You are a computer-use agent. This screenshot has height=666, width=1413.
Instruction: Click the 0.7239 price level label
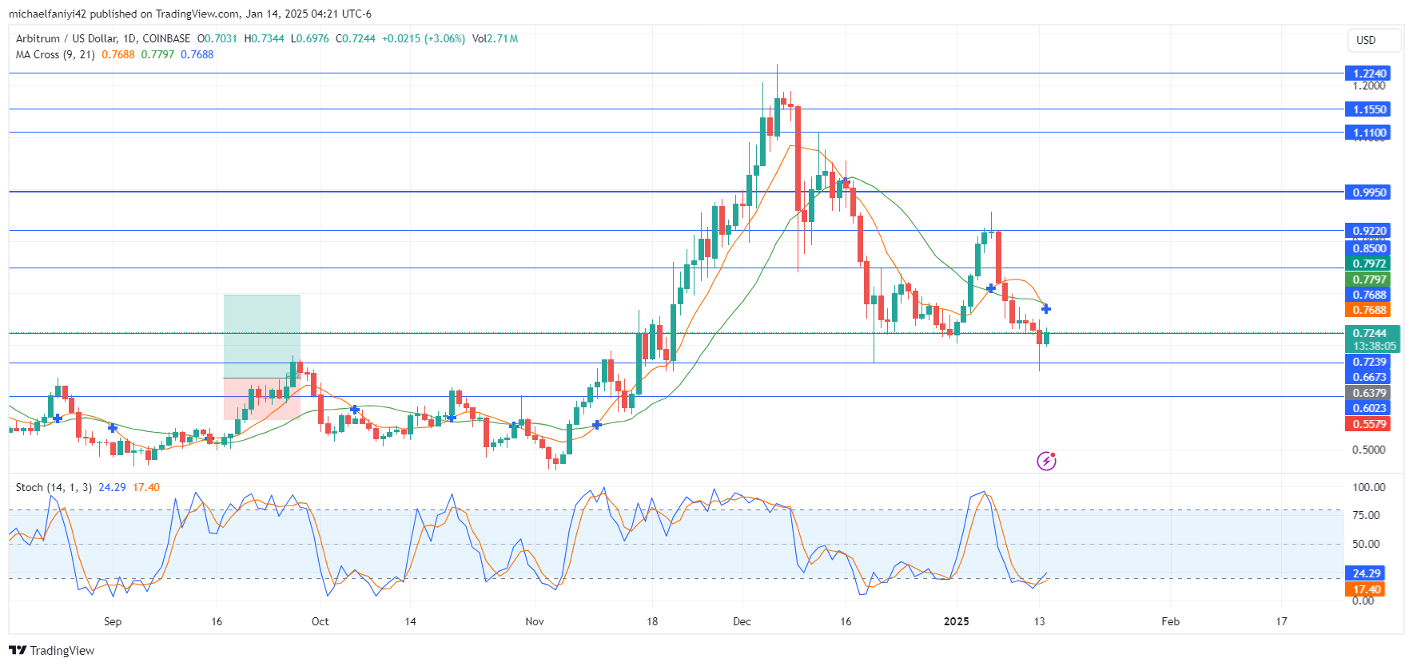pyautogui.click(x=1368, y=362)
